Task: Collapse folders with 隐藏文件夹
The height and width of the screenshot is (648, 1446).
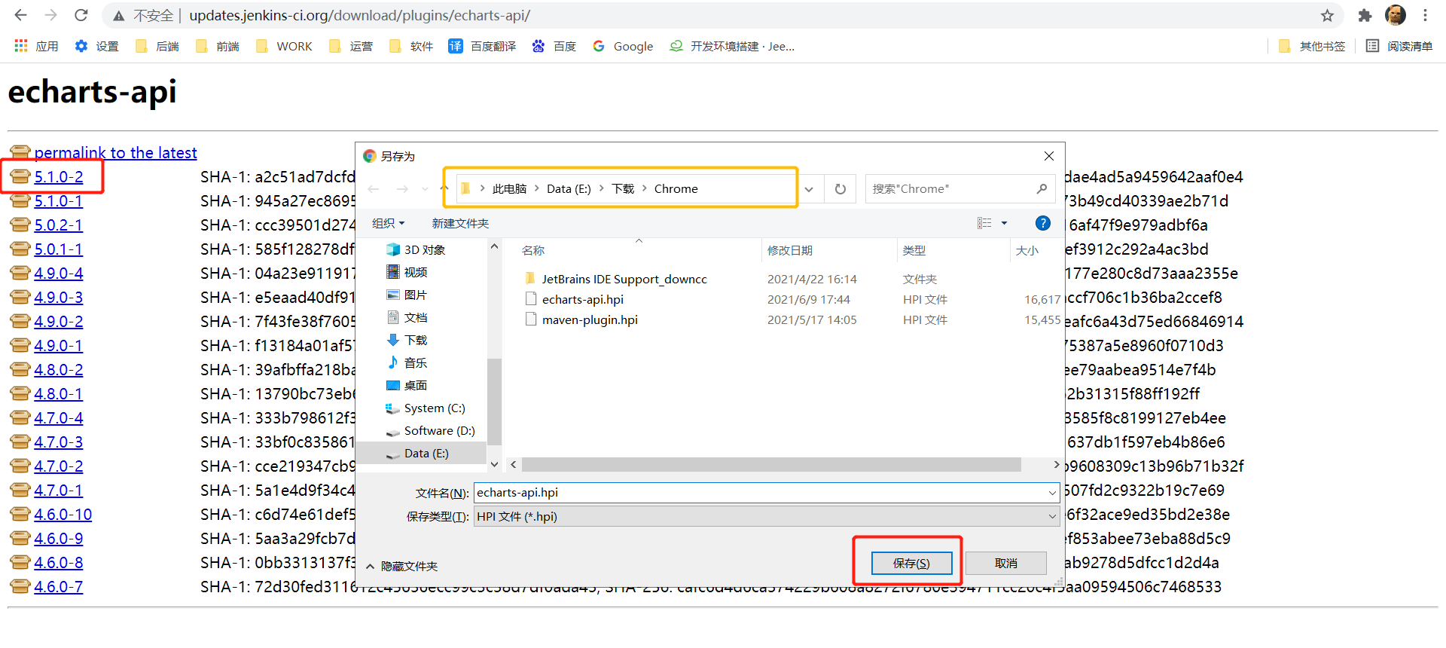Action: point(401,566)
